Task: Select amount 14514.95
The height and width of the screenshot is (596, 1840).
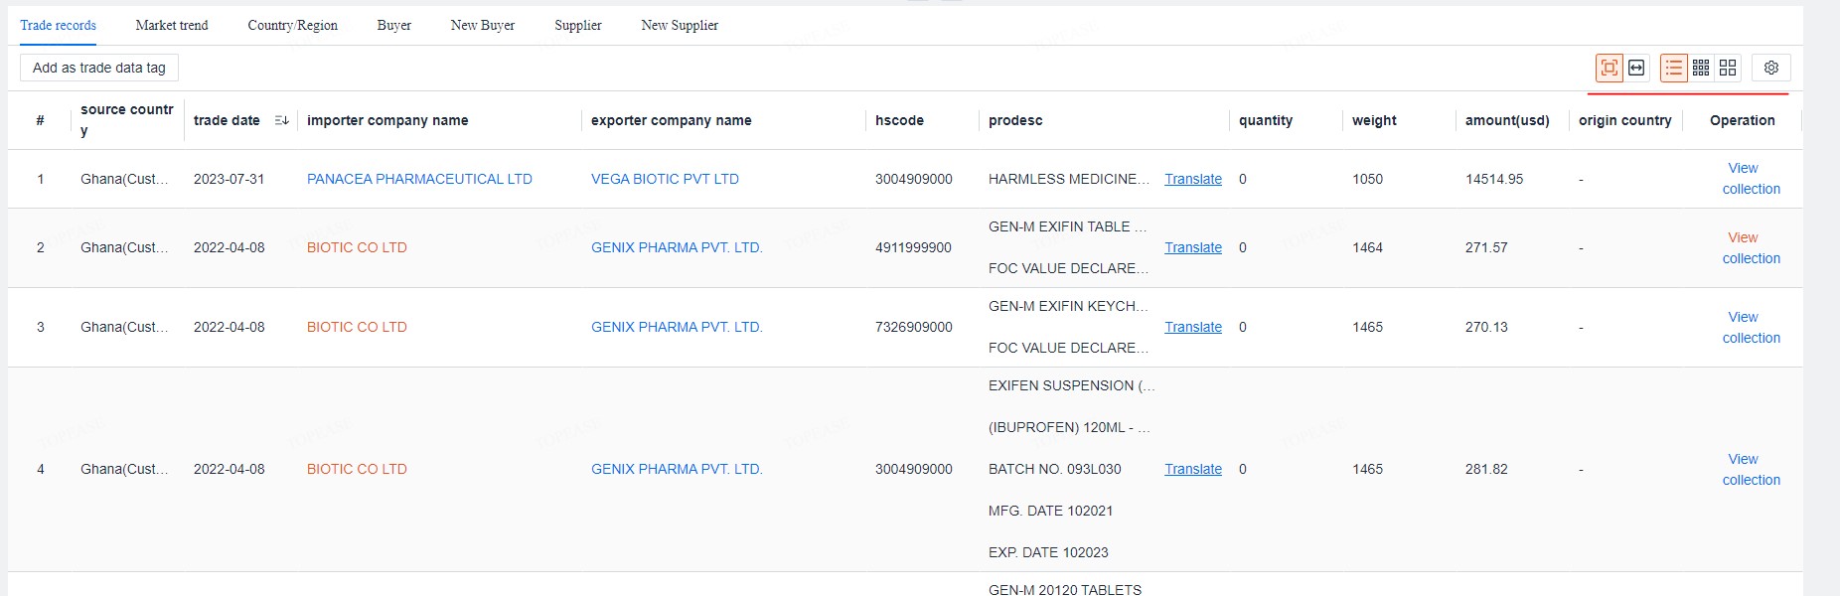Action: click(x=1494, y=179)
